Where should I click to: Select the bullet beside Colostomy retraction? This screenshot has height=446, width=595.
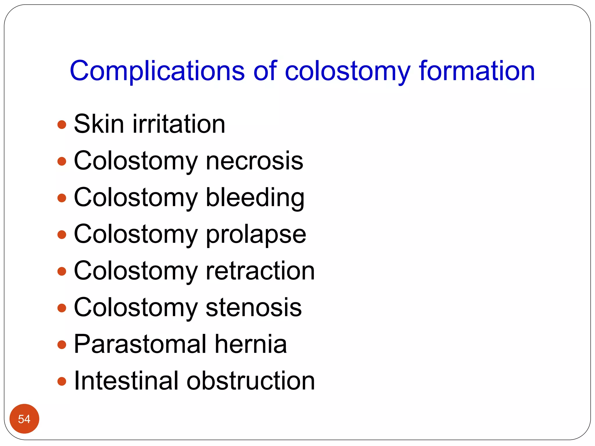[x=62, y=271]
